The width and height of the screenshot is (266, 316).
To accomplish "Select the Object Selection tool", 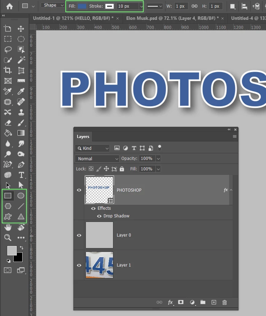I will click(x=21, y=49).
